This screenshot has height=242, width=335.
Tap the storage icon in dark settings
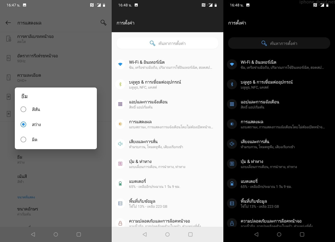tap(232, 204)
